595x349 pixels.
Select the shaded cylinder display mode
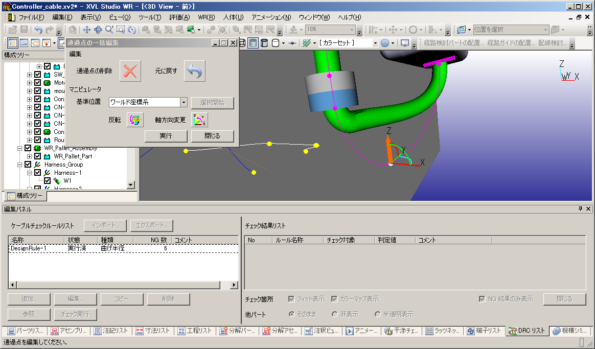coord(253,43)
